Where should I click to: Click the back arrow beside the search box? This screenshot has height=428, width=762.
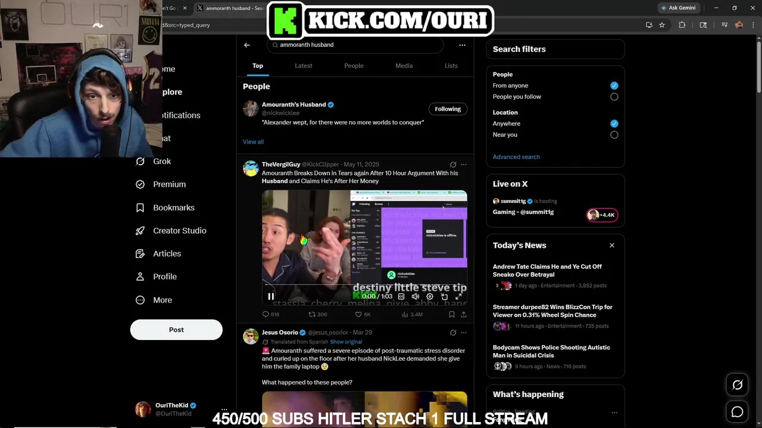[246, 45]
